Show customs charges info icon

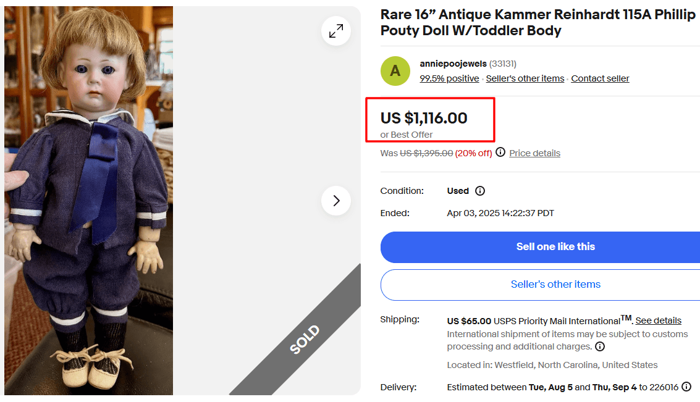click(600, 346)
